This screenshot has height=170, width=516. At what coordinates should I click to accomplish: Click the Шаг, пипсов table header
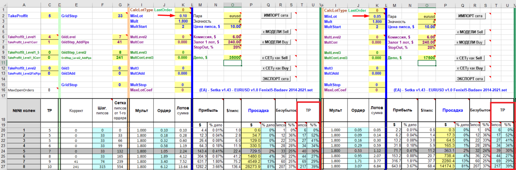103,111
